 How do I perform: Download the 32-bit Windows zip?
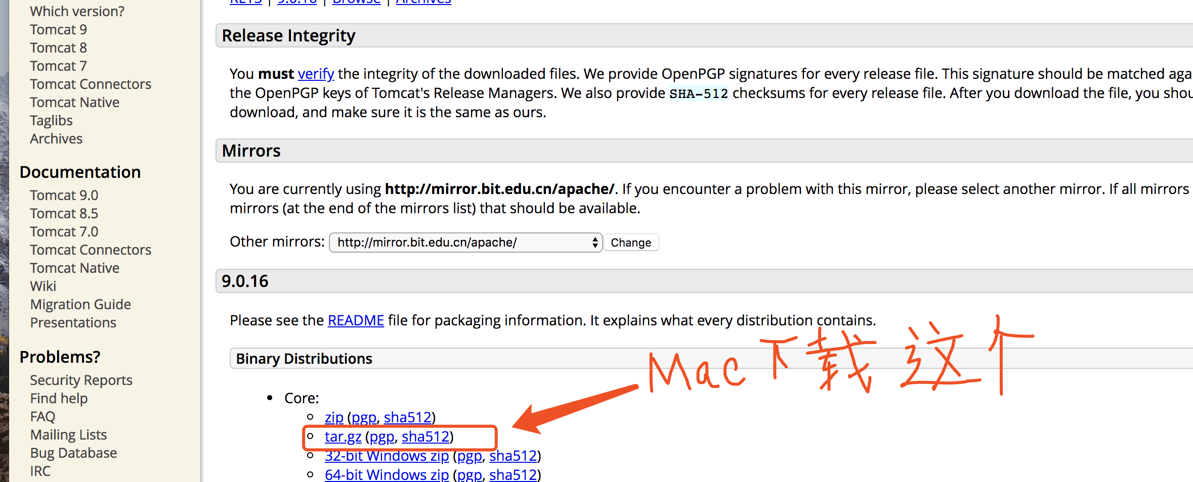[387, 456]
